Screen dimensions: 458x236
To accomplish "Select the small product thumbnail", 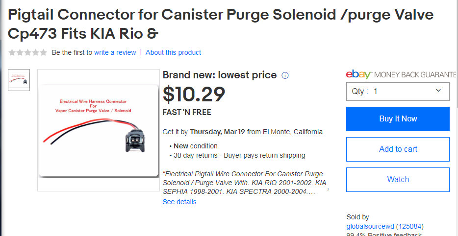I will coord(19,80).
